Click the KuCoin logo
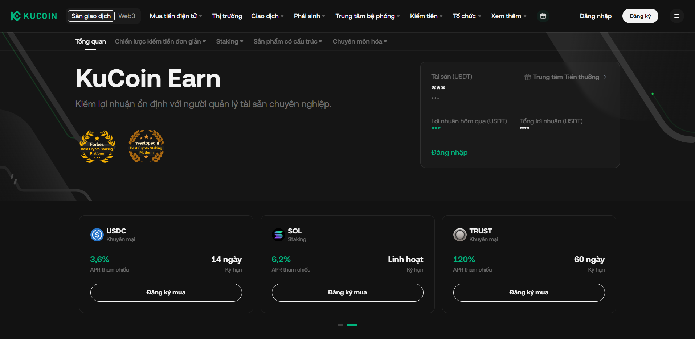Screen dimensions: 695x339 coord(33,16)
